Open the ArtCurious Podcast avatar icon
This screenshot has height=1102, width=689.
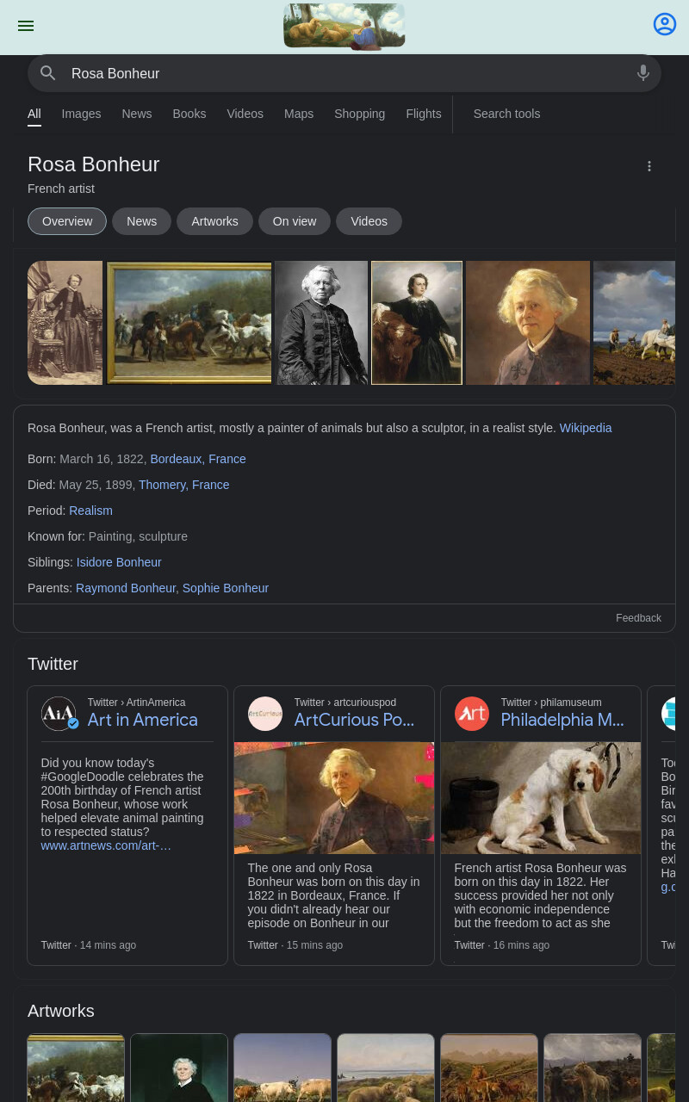(265, 714)
